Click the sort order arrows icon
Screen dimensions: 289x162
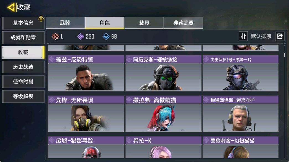[x=243, y=36]
